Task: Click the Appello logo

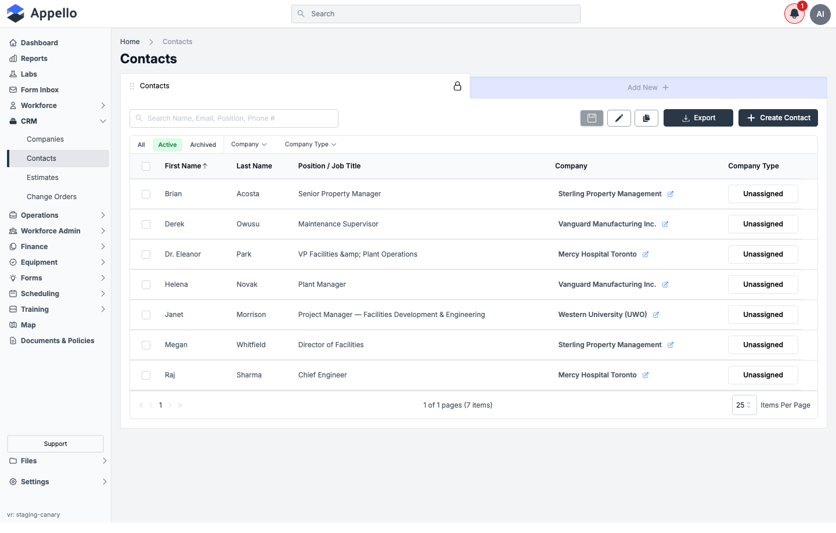Action: [42, 13]
